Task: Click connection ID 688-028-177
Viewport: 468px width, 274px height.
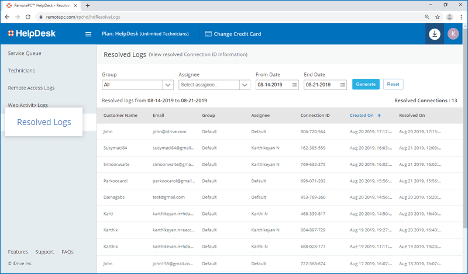Action: [313, 247]
